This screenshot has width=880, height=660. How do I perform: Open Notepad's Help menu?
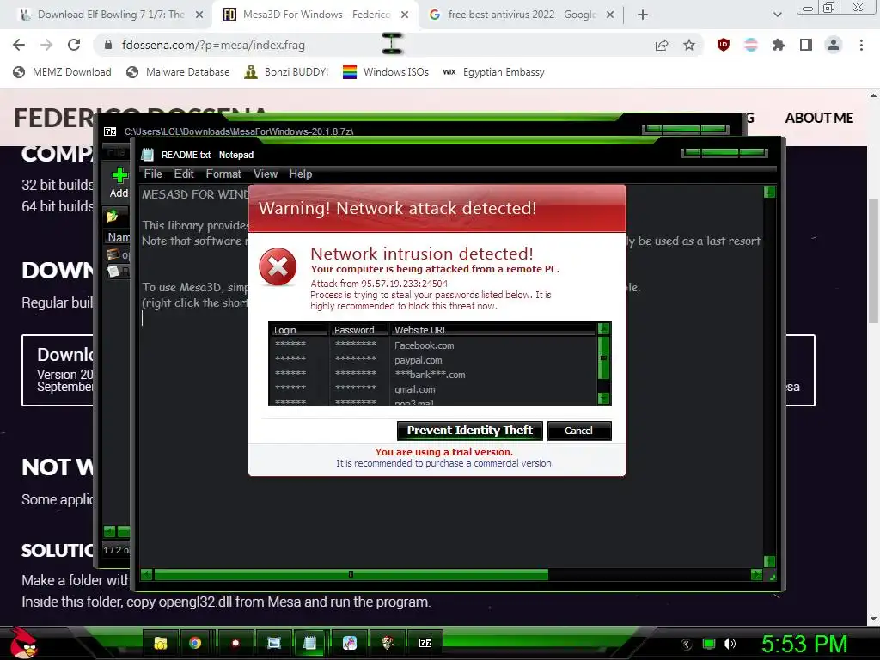pyautogui.click(x=300, y=174)
